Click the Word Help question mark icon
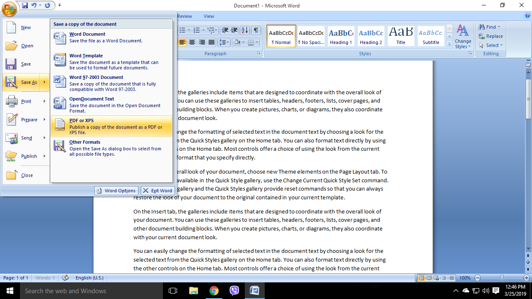This screenshot has width=532, height=299. click(527, 16)
